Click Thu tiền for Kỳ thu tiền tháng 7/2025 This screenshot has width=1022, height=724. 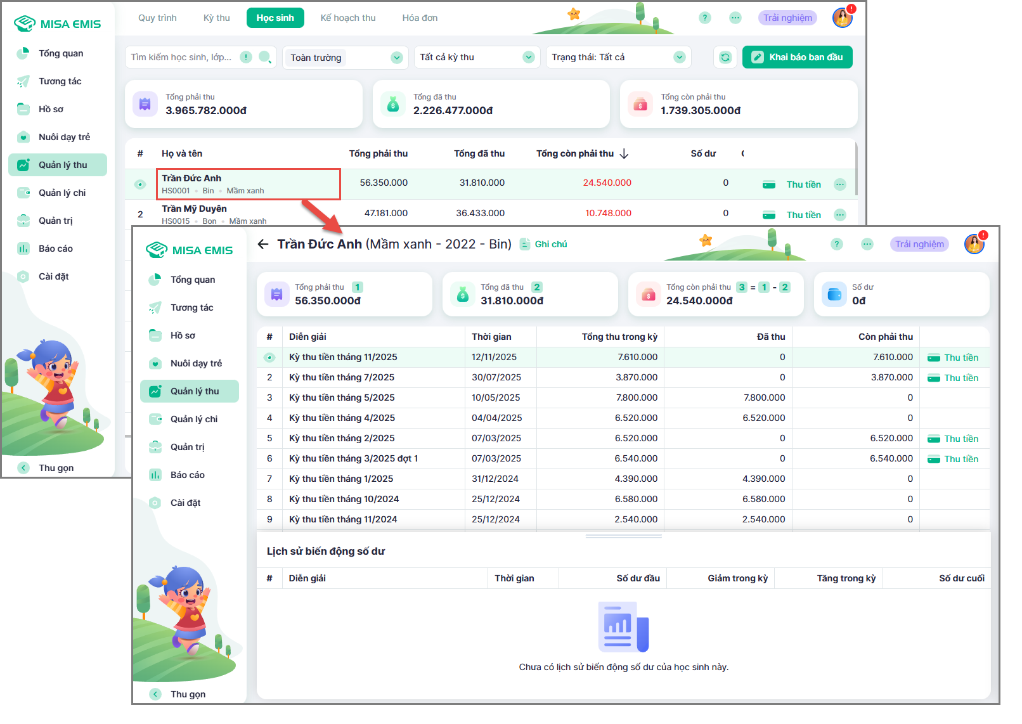tap(954, 378)
